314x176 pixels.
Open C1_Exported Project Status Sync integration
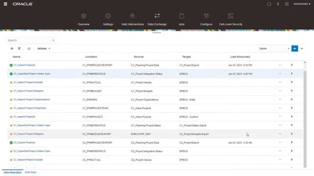pyautogui.click(x=32, y=74)
